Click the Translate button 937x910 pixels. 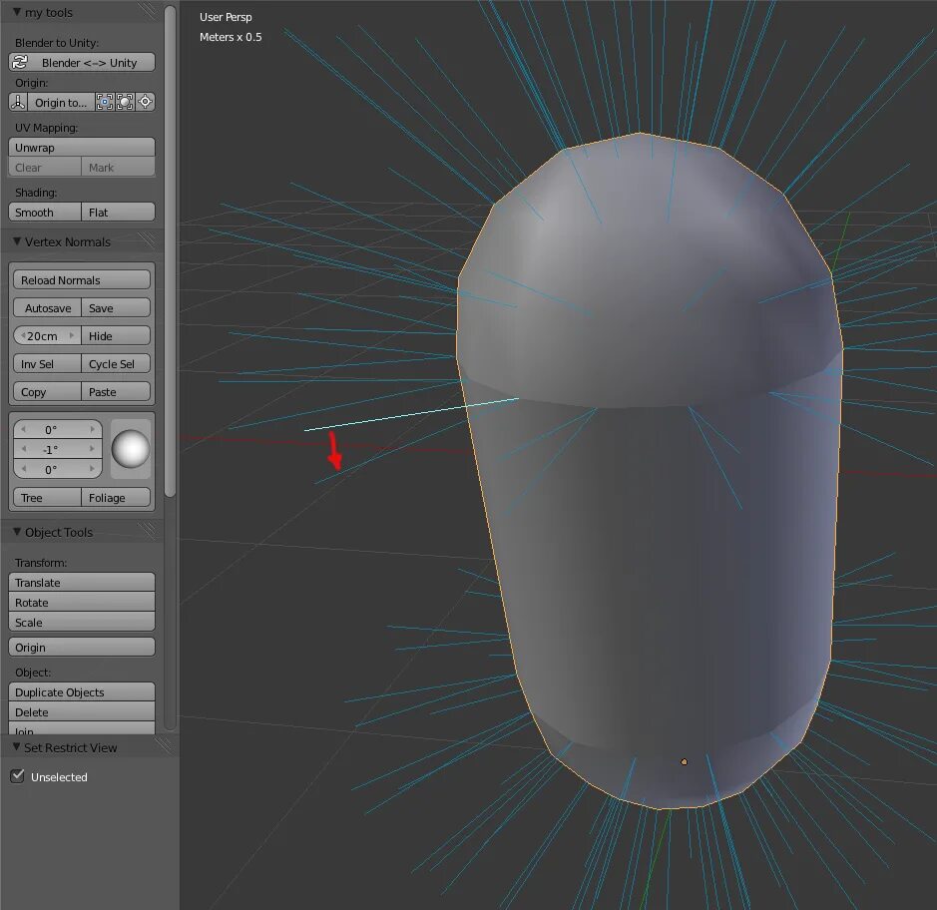click(82, 582)
